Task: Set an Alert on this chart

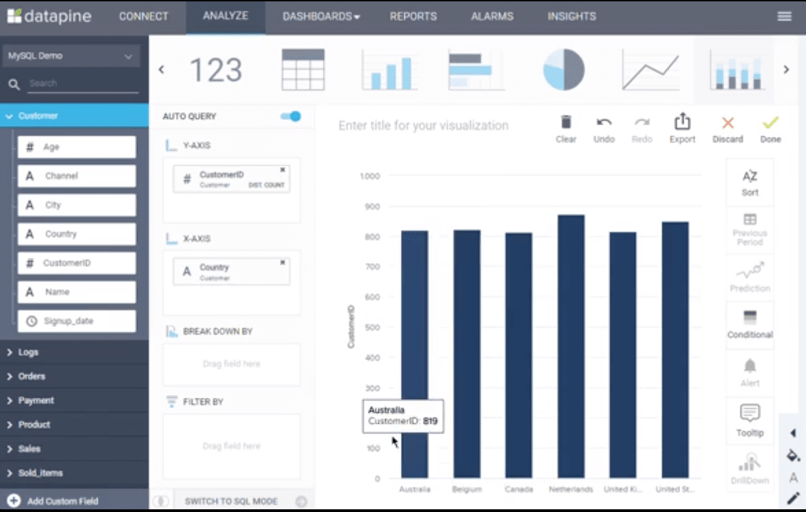Action: coord(749,372)
